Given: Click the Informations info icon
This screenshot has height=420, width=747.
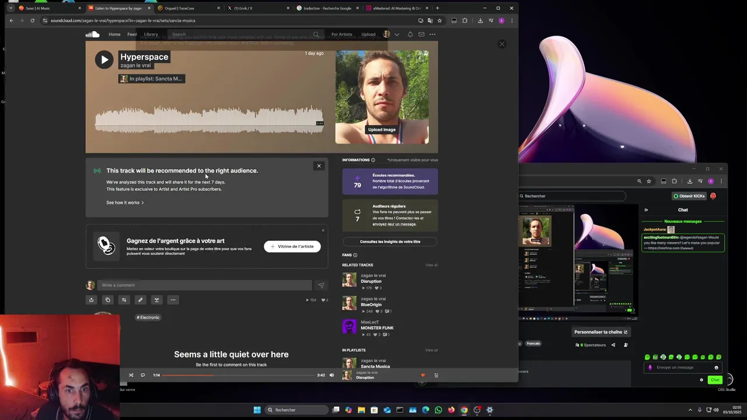Looking at the screenshot, I should click(373, 160).
